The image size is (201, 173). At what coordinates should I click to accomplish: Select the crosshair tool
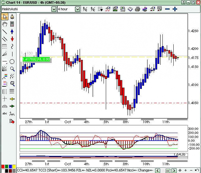(5, 99)
